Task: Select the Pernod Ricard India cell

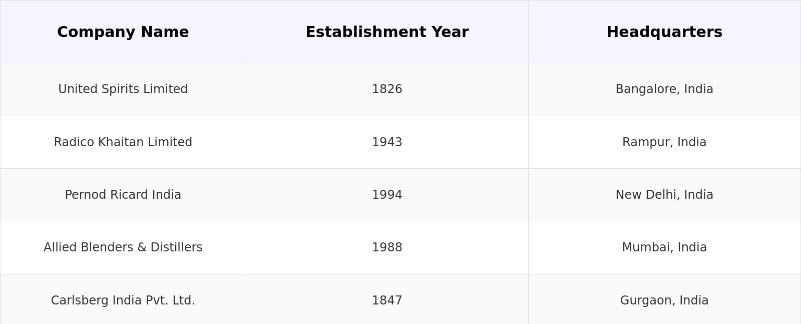Action: tap(123, 195)
